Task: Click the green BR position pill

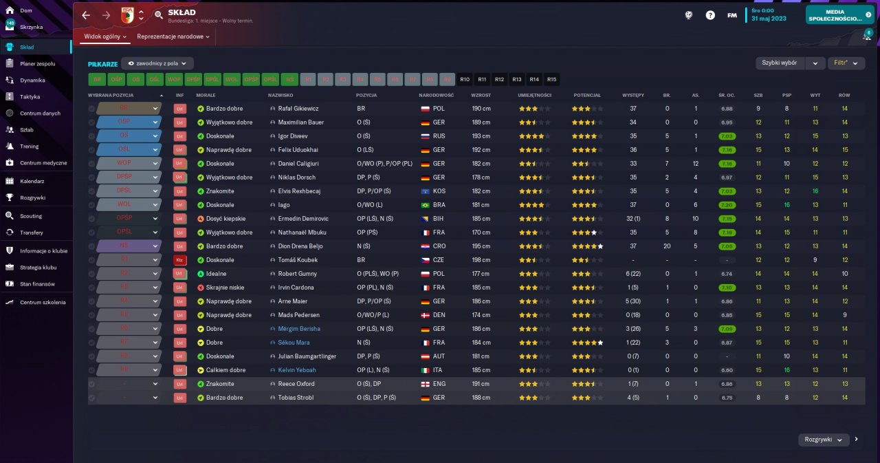Action: [97, 79]
